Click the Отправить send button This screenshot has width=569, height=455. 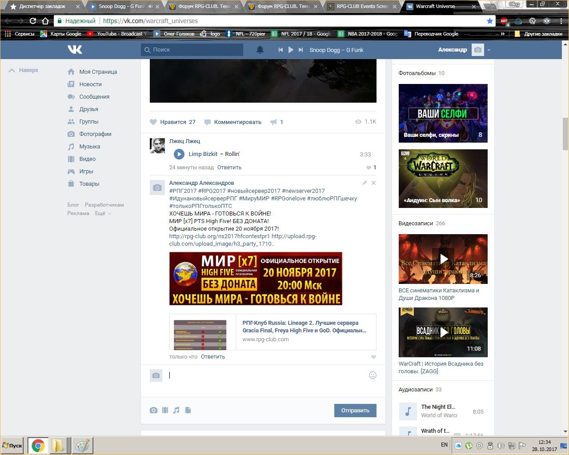pyautogui.click(x=355, y=411)
